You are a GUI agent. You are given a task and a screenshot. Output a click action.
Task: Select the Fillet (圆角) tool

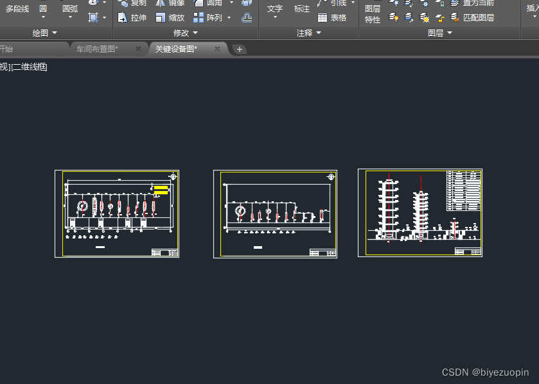pyautogui.click(x=208, y=3)
